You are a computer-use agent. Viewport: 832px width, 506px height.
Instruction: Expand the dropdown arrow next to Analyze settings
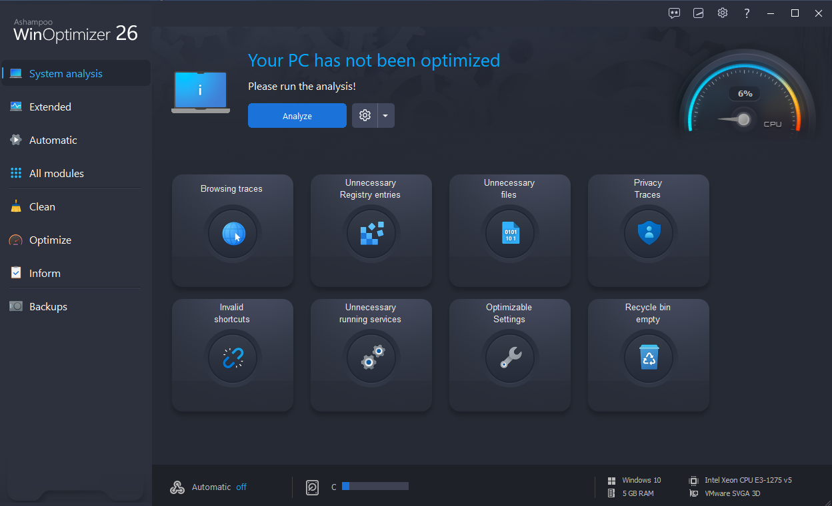(386, 115)
